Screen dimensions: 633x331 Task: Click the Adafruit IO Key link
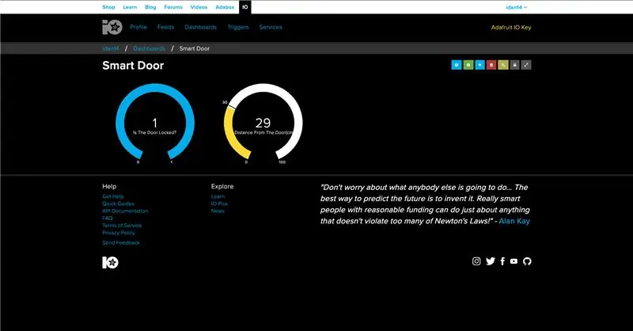[x=511, y=28]
